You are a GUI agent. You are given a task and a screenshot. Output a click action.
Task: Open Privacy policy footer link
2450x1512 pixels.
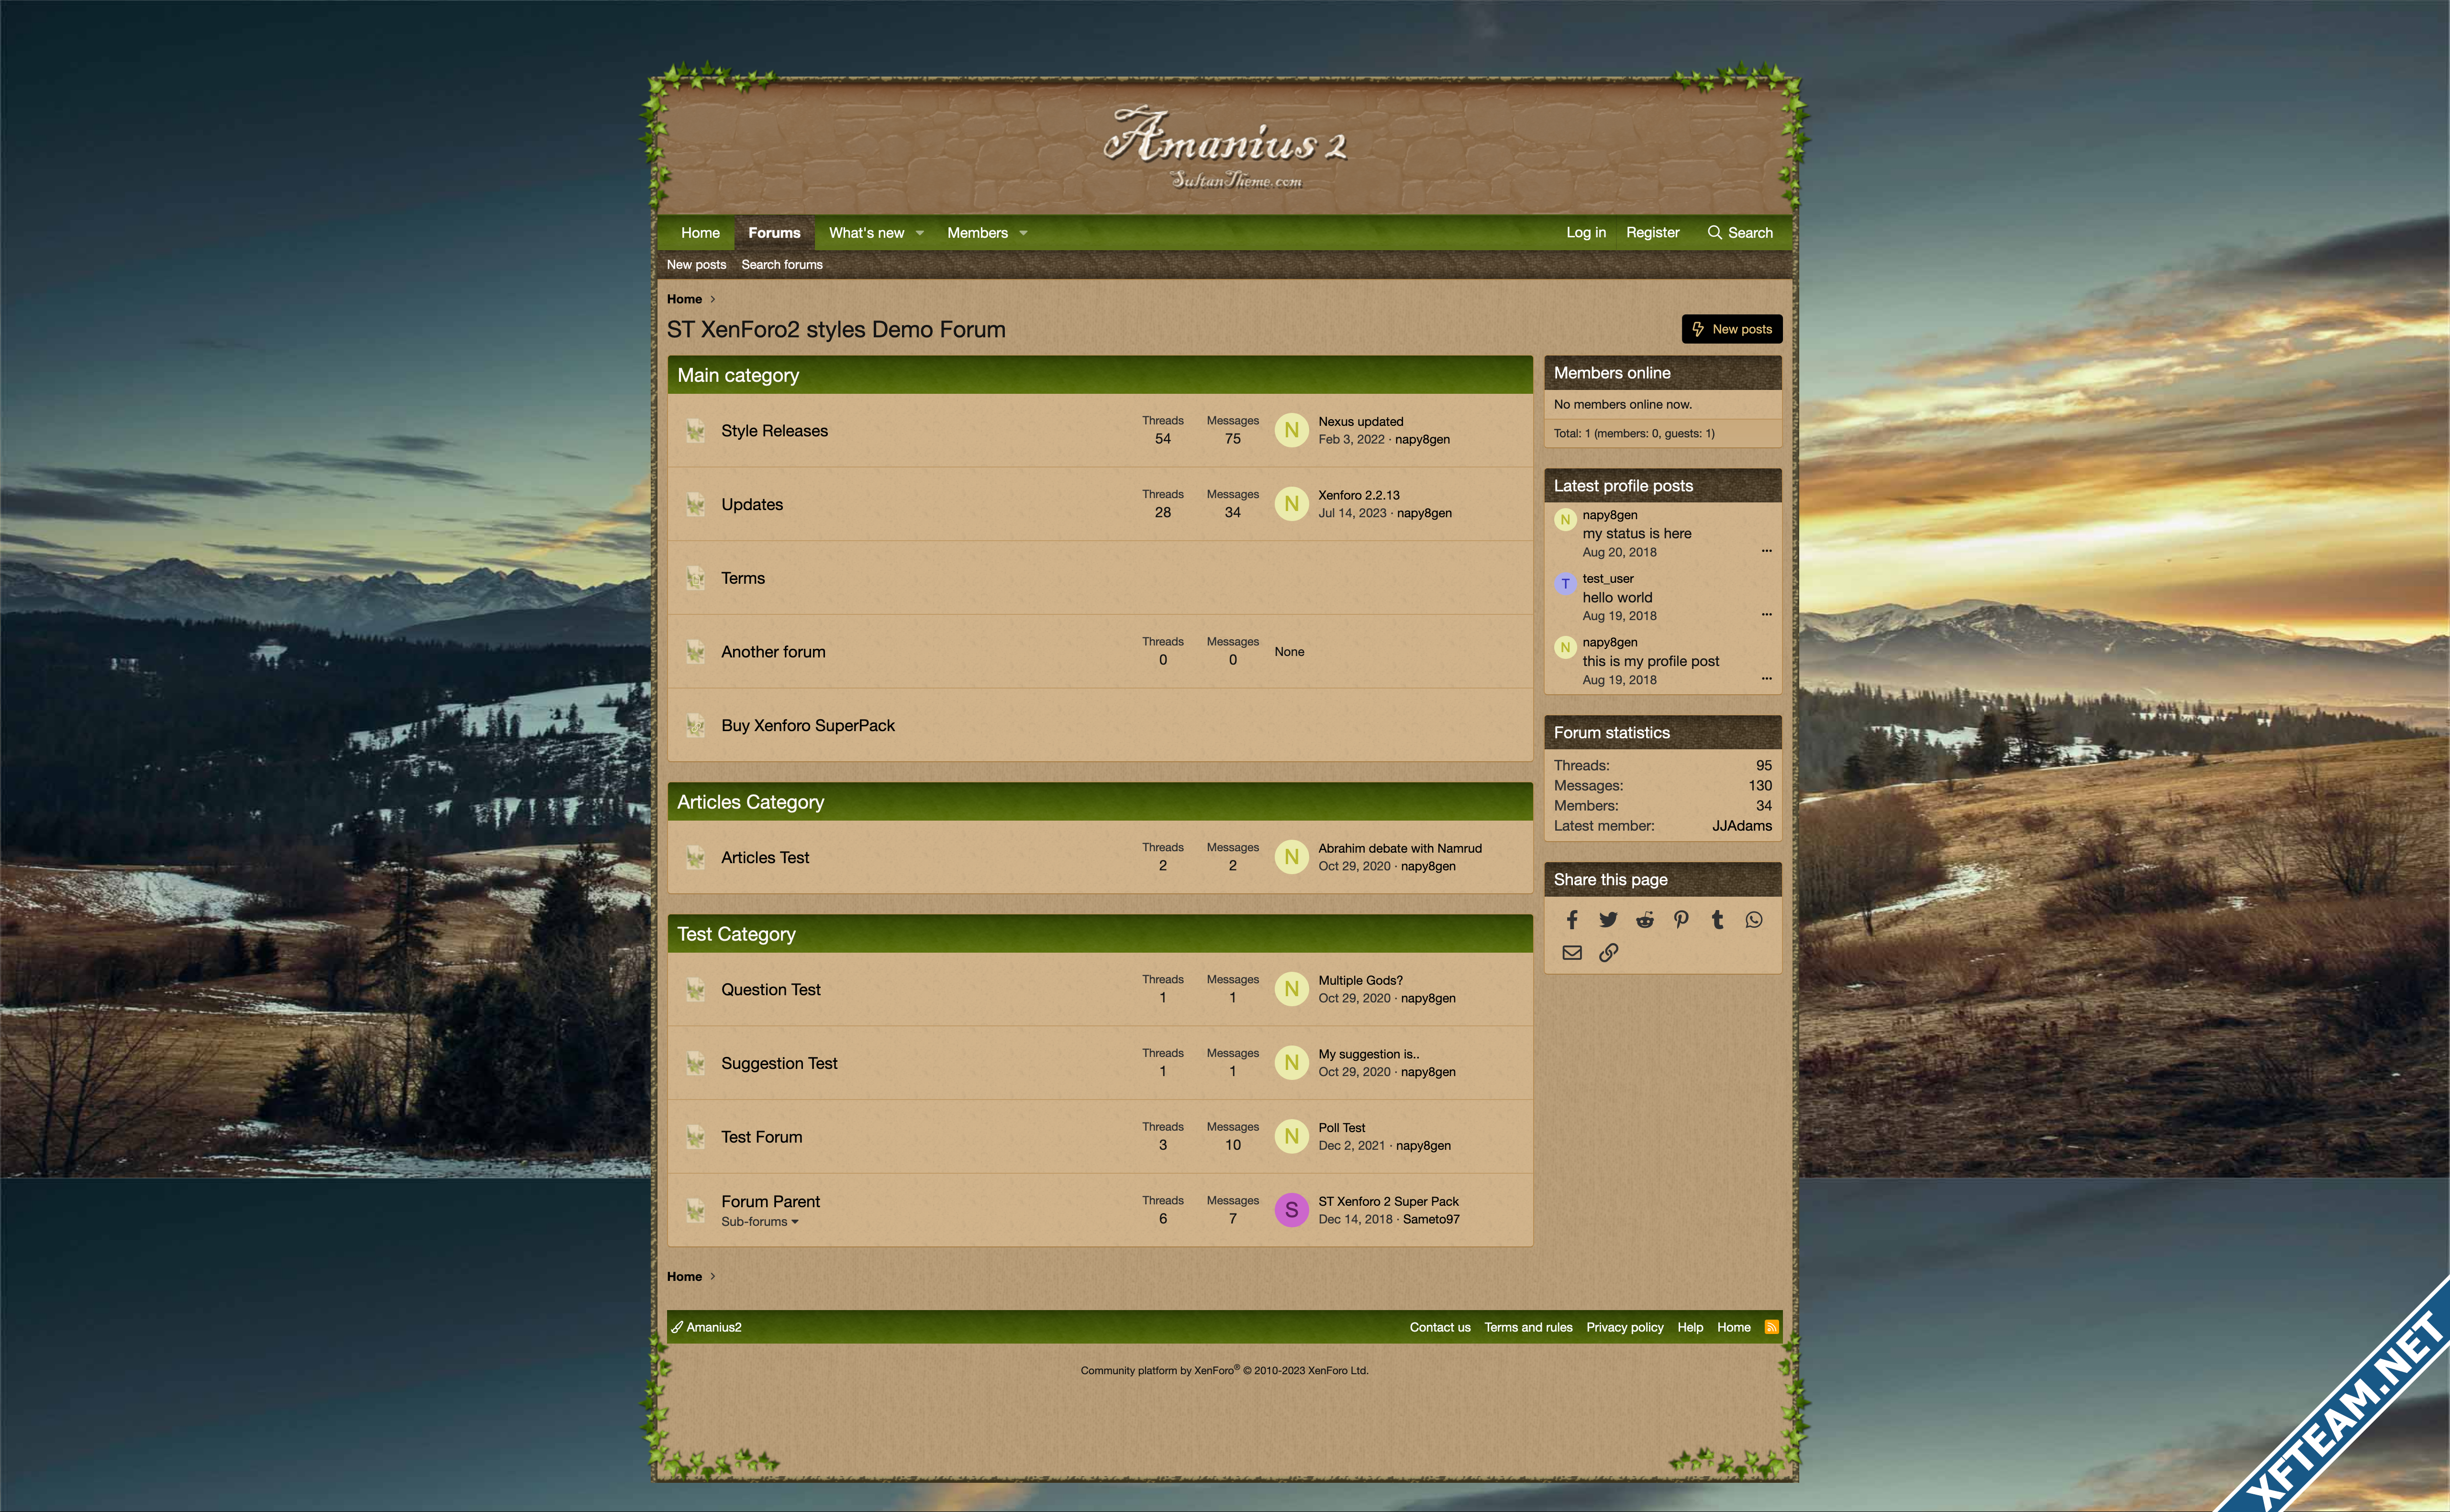click(1624, 1327)
